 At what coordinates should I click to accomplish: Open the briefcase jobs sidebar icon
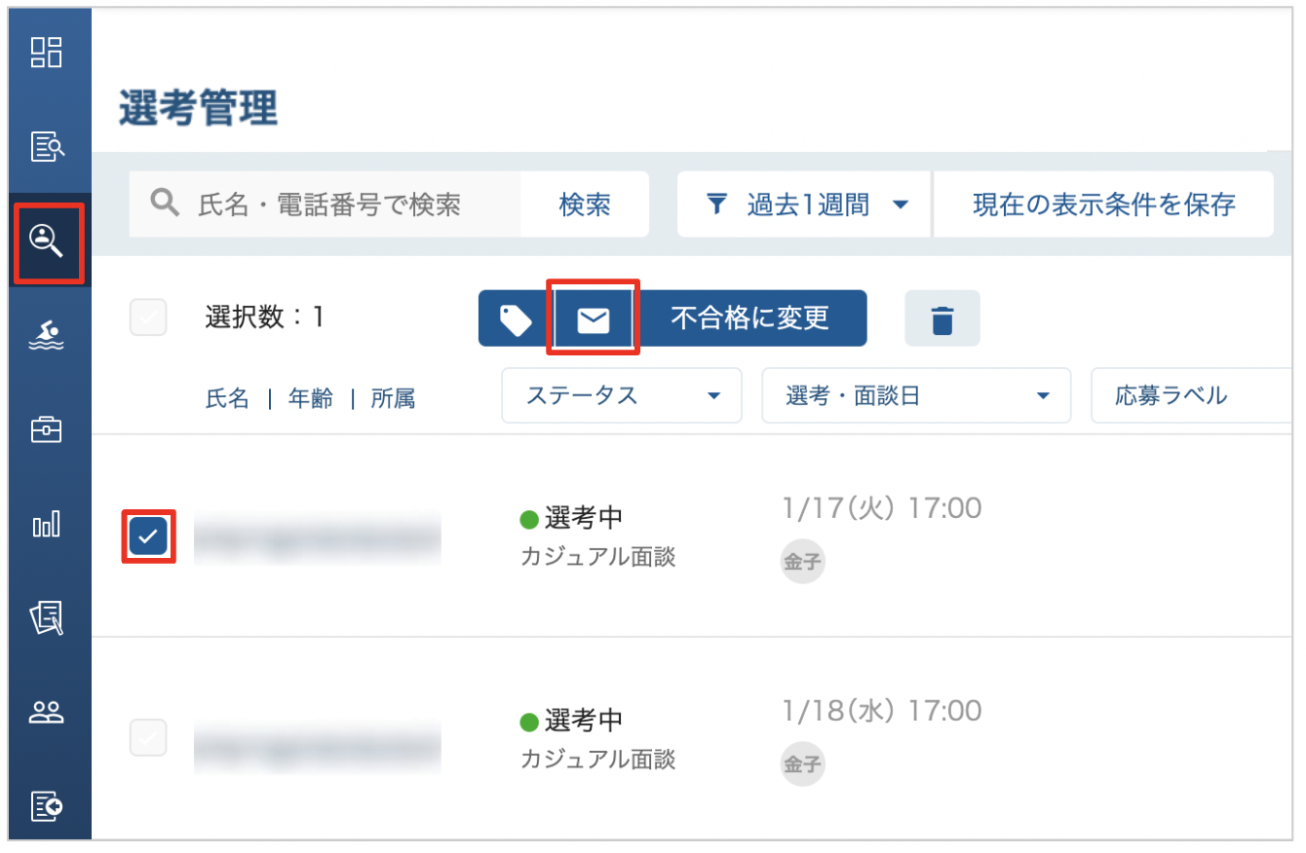tap(47, 429)
